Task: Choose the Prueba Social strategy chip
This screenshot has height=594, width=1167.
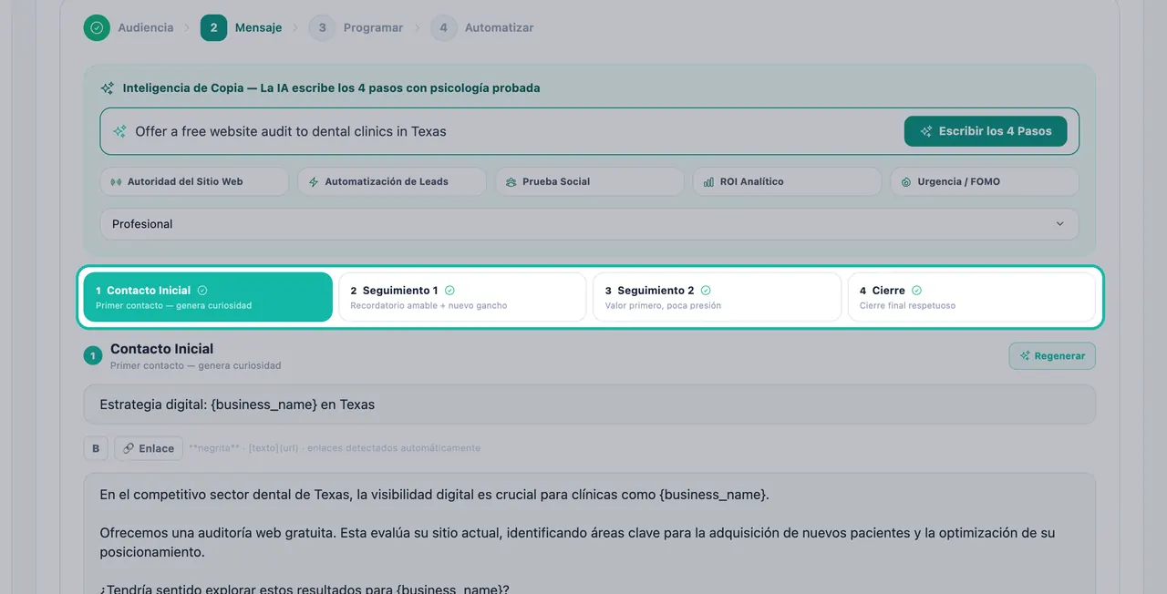Action: pyautogui.click(x=590, y=181)
